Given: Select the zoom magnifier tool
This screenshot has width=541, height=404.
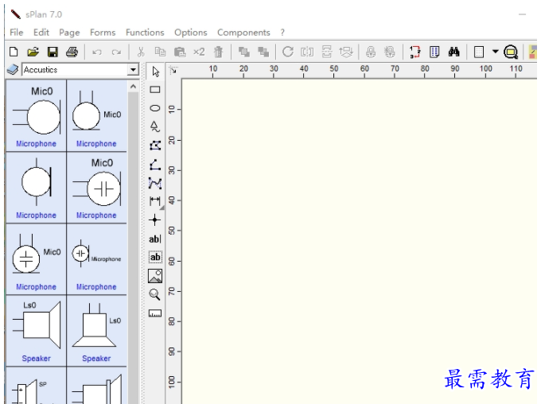Looking at the screenshot, I should coord(154,294).
